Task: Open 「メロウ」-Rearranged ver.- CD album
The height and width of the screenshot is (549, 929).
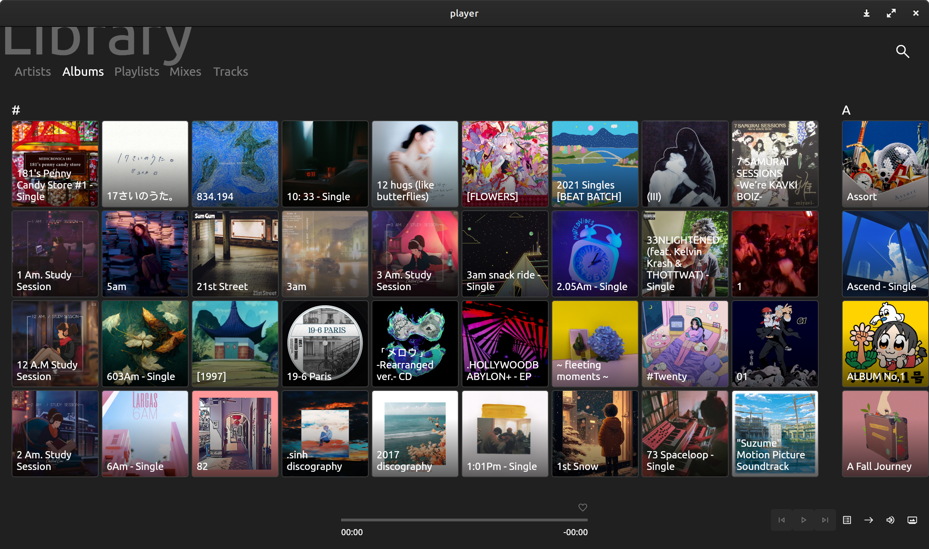Action: [415, 344]
